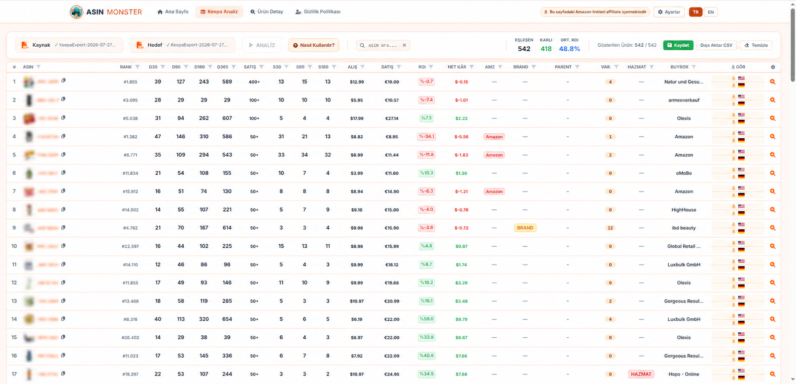The image size is (796, 384).
Task: Open the ALIŞ column filter
Action: pyautogui.click(x=363, y=67)
